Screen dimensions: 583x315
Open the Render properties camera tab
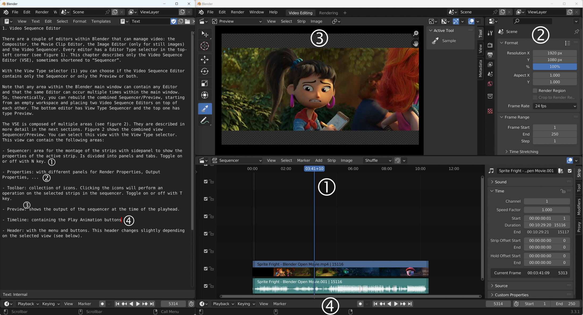click(490, 45)
